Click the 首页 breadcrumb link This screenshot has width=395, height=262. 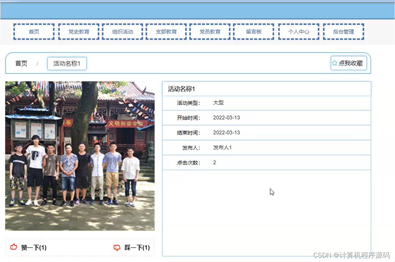(x=21, y=64)
